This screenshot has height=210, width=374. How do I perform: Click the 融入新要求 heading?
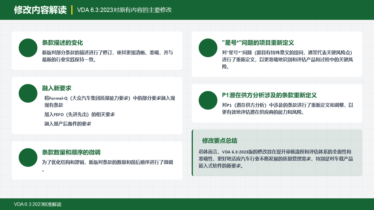click(x=57, y=88)
